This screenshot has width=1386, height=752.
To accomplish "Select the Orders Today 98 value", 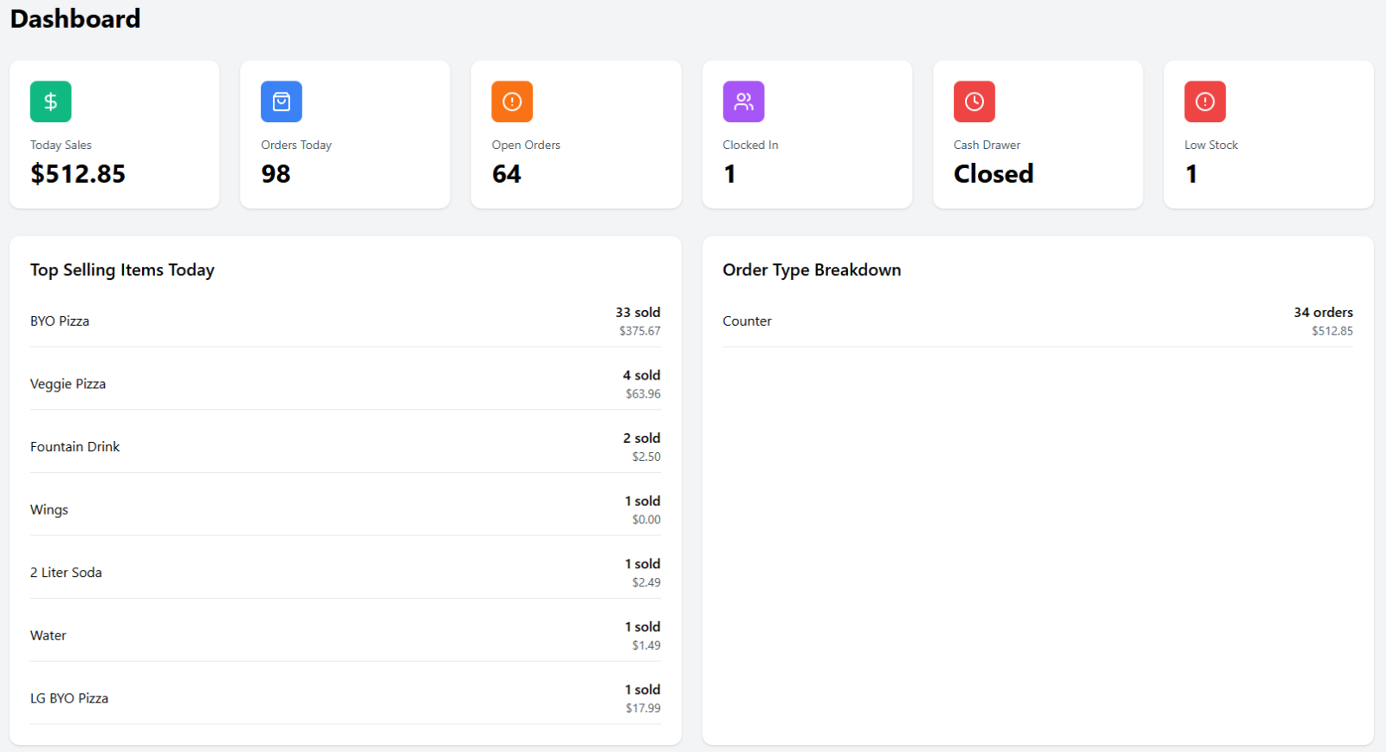I will coord(275,174).
